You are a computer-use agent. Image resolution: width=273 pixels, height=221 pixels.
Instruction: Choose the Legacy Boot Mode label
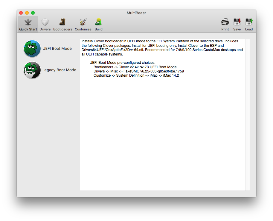click(59, 70)
